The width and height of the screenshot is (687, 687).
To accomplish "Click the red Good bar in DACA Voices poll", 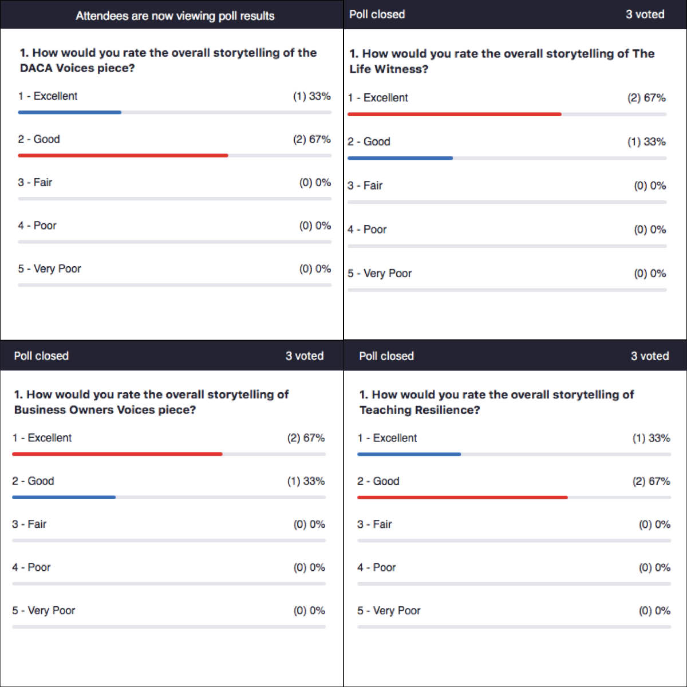I will 123,155.
